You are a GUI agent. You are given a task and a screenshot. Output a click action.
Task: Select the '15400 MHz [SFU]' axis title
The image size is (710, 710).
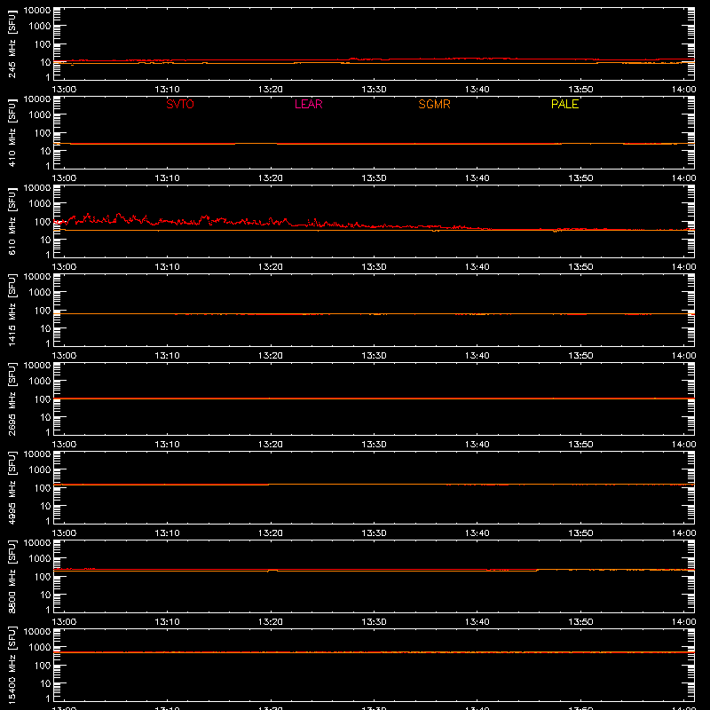(12, 665)
